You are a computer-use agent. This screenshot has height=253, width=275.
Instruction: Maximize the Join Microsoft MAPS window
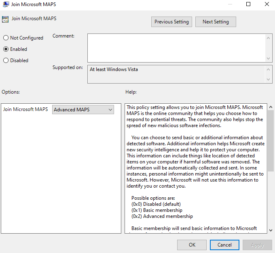point(248,4)
